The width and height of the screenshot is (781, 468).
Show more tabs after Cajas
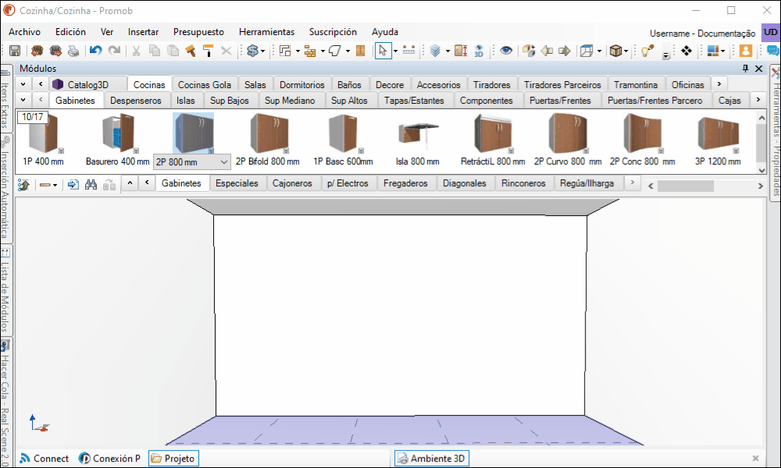758,100
